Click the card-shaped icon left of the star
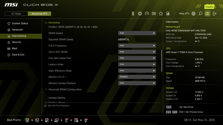This screenshot has width=223, height=125. (x=154, y=14)
